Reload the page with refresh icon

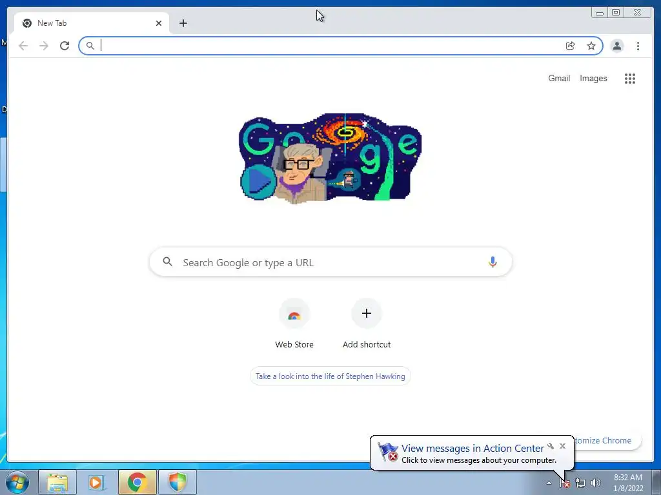[65, 46]
